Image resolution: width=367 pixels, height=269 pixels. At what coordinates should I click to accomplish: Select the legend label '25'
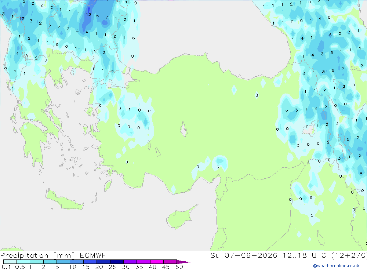pyautogui.click(x=113, y=267)
